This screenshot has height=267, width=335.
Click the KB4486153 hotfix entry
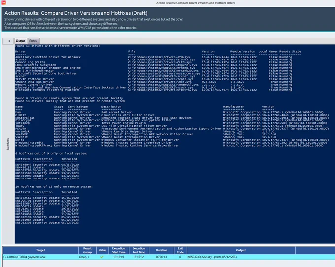tap(47, 167)
